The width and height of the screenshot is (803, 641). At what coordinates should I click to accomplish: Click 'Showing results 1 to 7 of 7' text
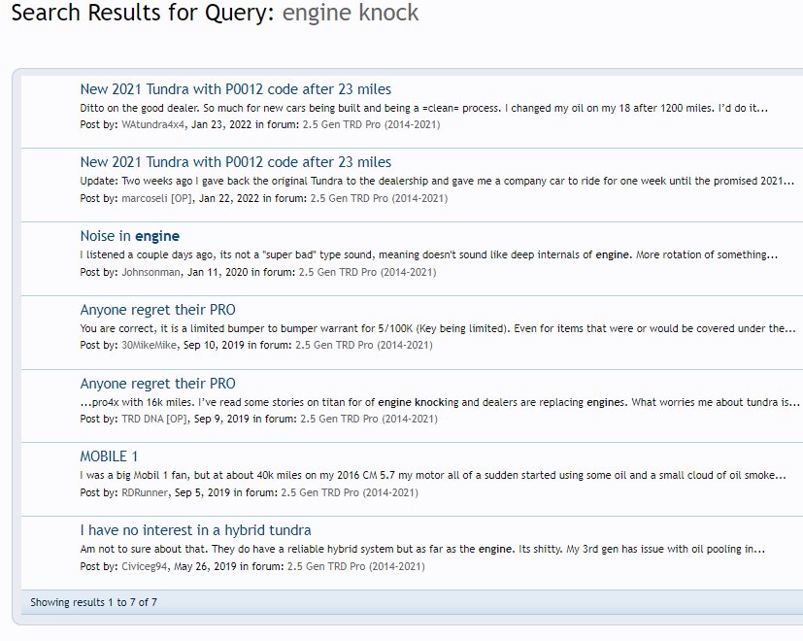pyautogui.click(x=94, y=602)
